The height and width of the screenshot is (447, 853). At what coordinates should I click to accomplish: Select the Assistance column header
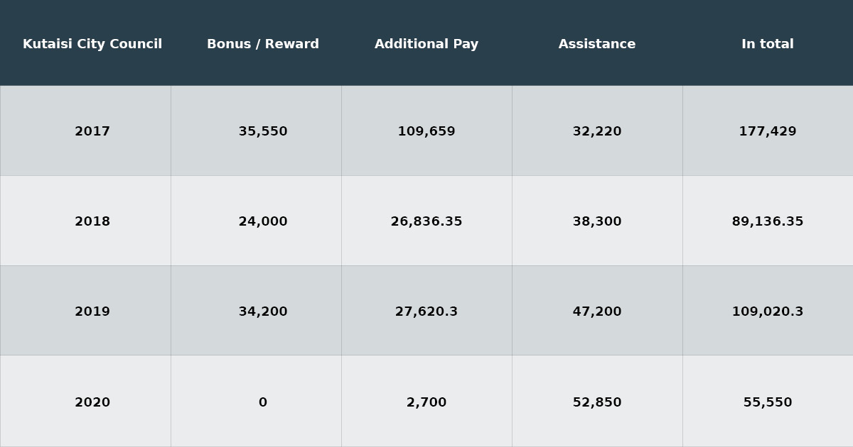[597, 44]
